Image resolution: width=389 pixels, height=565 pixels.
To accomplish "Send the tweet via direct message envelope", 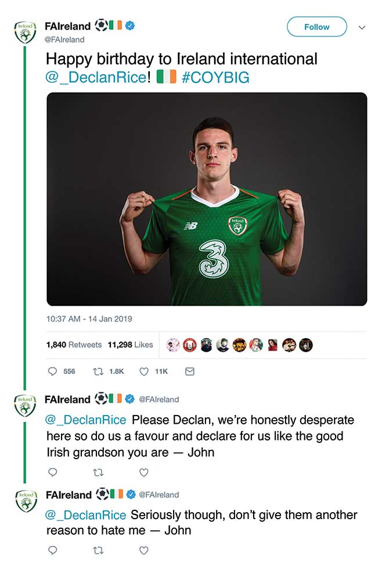I will coord(190,371).
